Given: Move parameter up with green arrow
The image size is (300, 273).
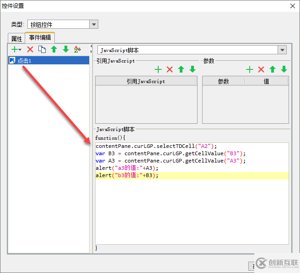Looking at the screenshot, I should click(273, 69).
